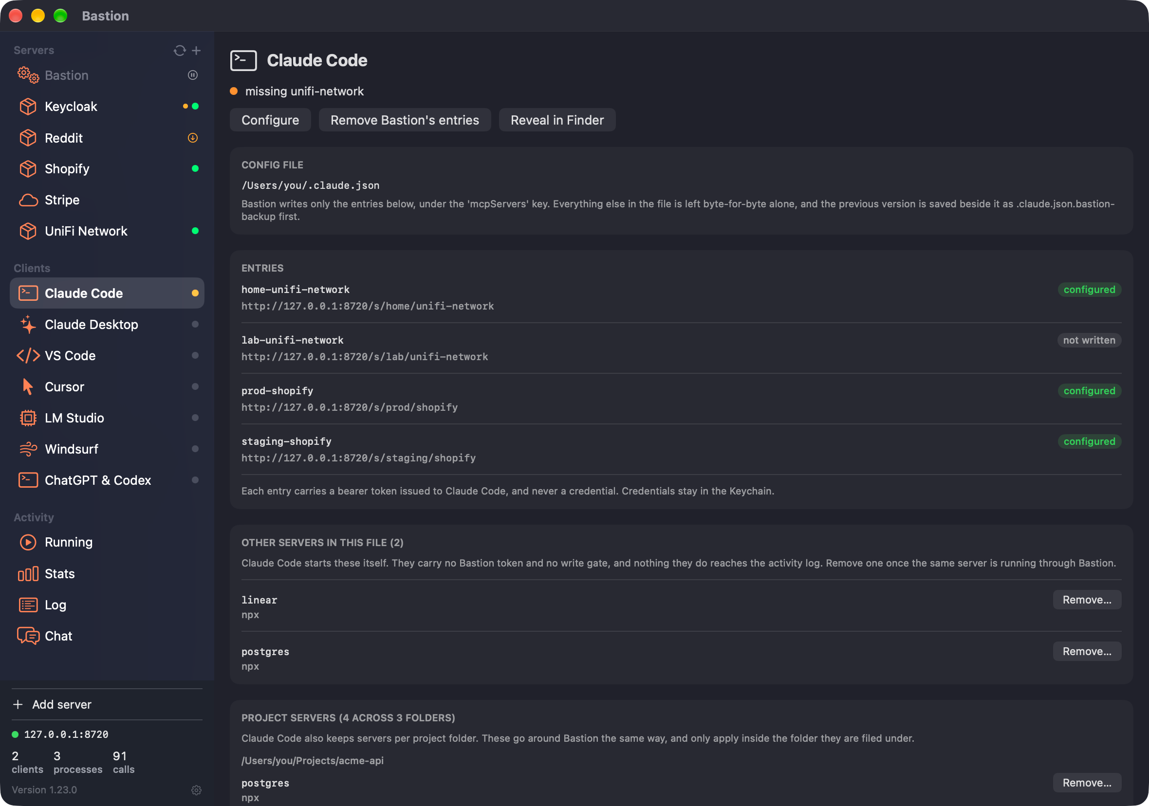
Task: Go to the Stats view
Action: (x=107, y=574)
